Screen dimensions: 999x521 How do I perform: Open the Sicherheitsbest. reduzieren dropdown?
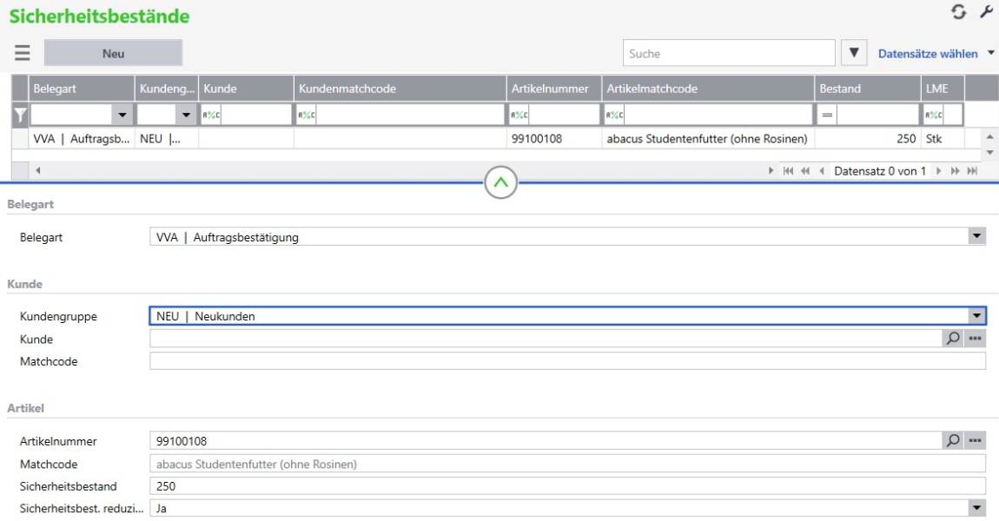(976, 508)
